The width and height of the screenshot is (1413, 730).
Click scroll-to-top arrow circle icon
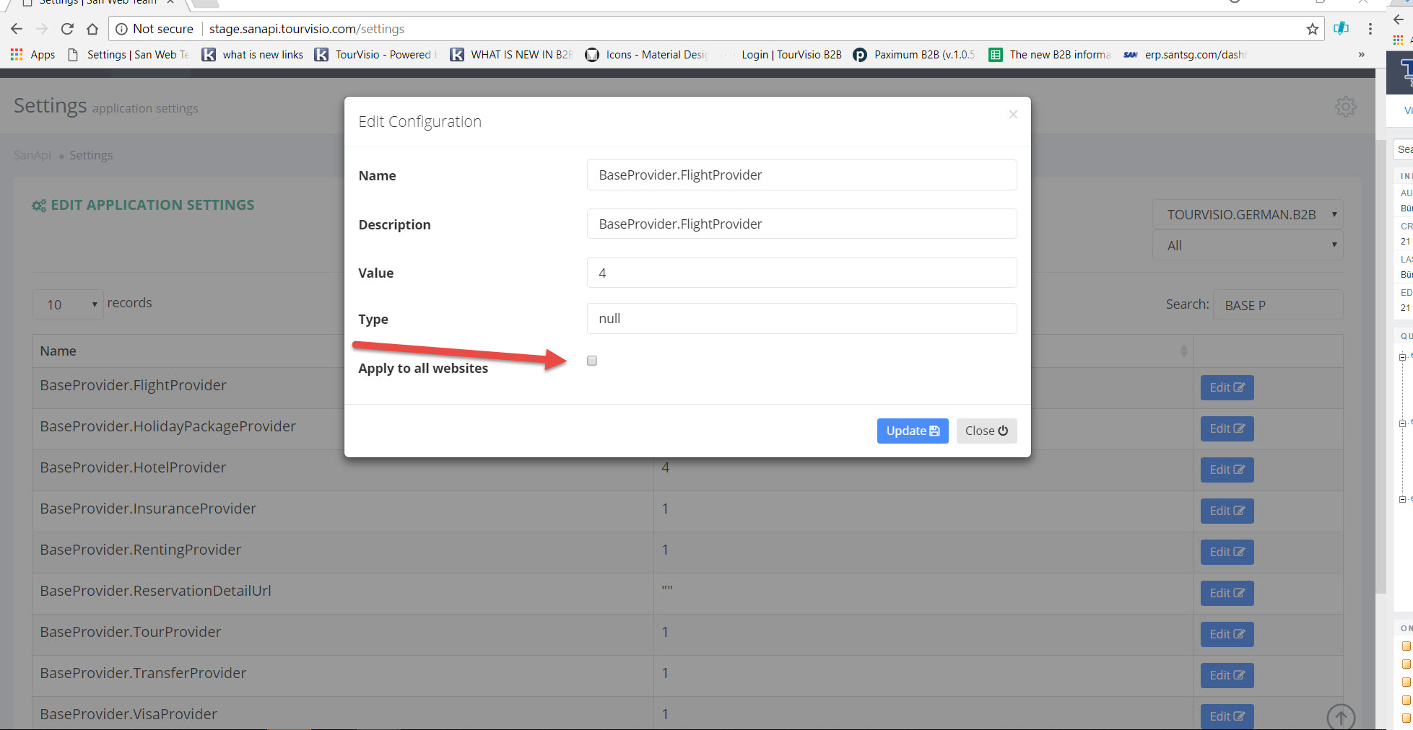[1341, 716]
